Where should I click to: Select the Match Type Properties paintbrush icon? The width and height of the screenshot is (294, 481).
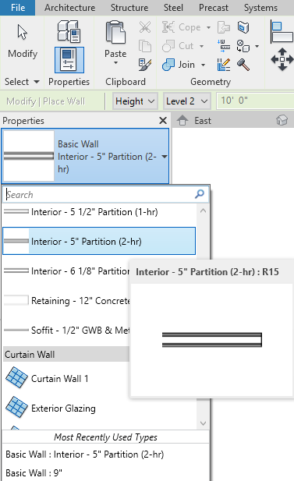click(x=145, y=65)
